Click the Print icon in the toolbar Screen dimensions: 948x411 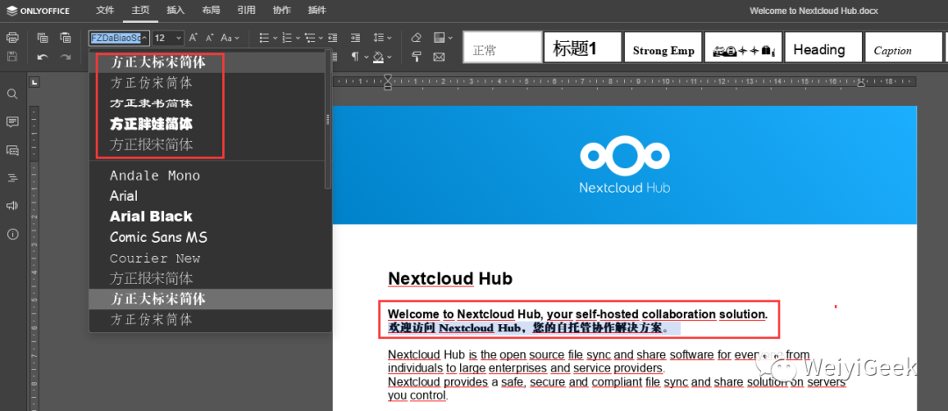point(12,38)
